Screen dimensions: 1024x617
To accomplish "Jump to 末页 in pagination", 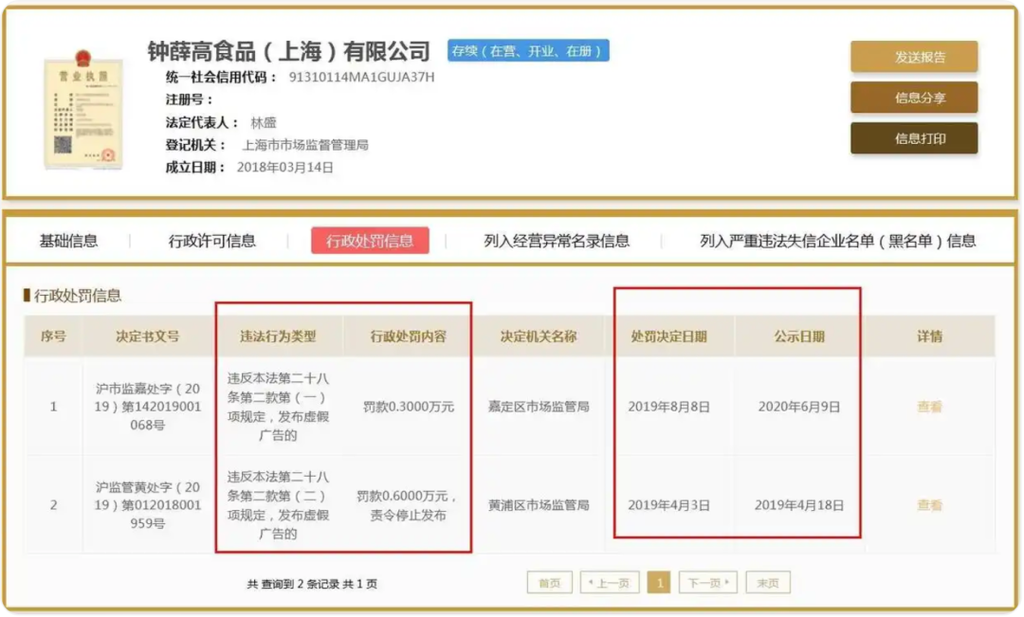I will [768, 582].
